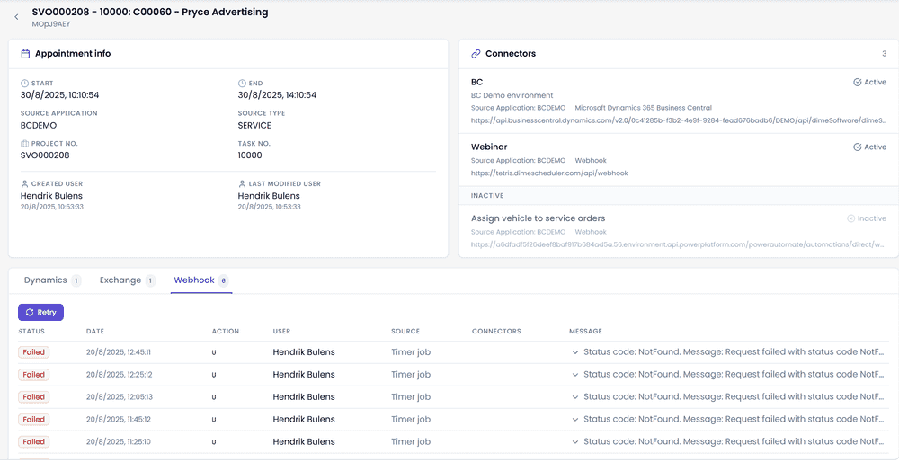Click the Failed badge in the 11:25:10 row
This screenshot has width=899, height=462.
click(34, 442)
